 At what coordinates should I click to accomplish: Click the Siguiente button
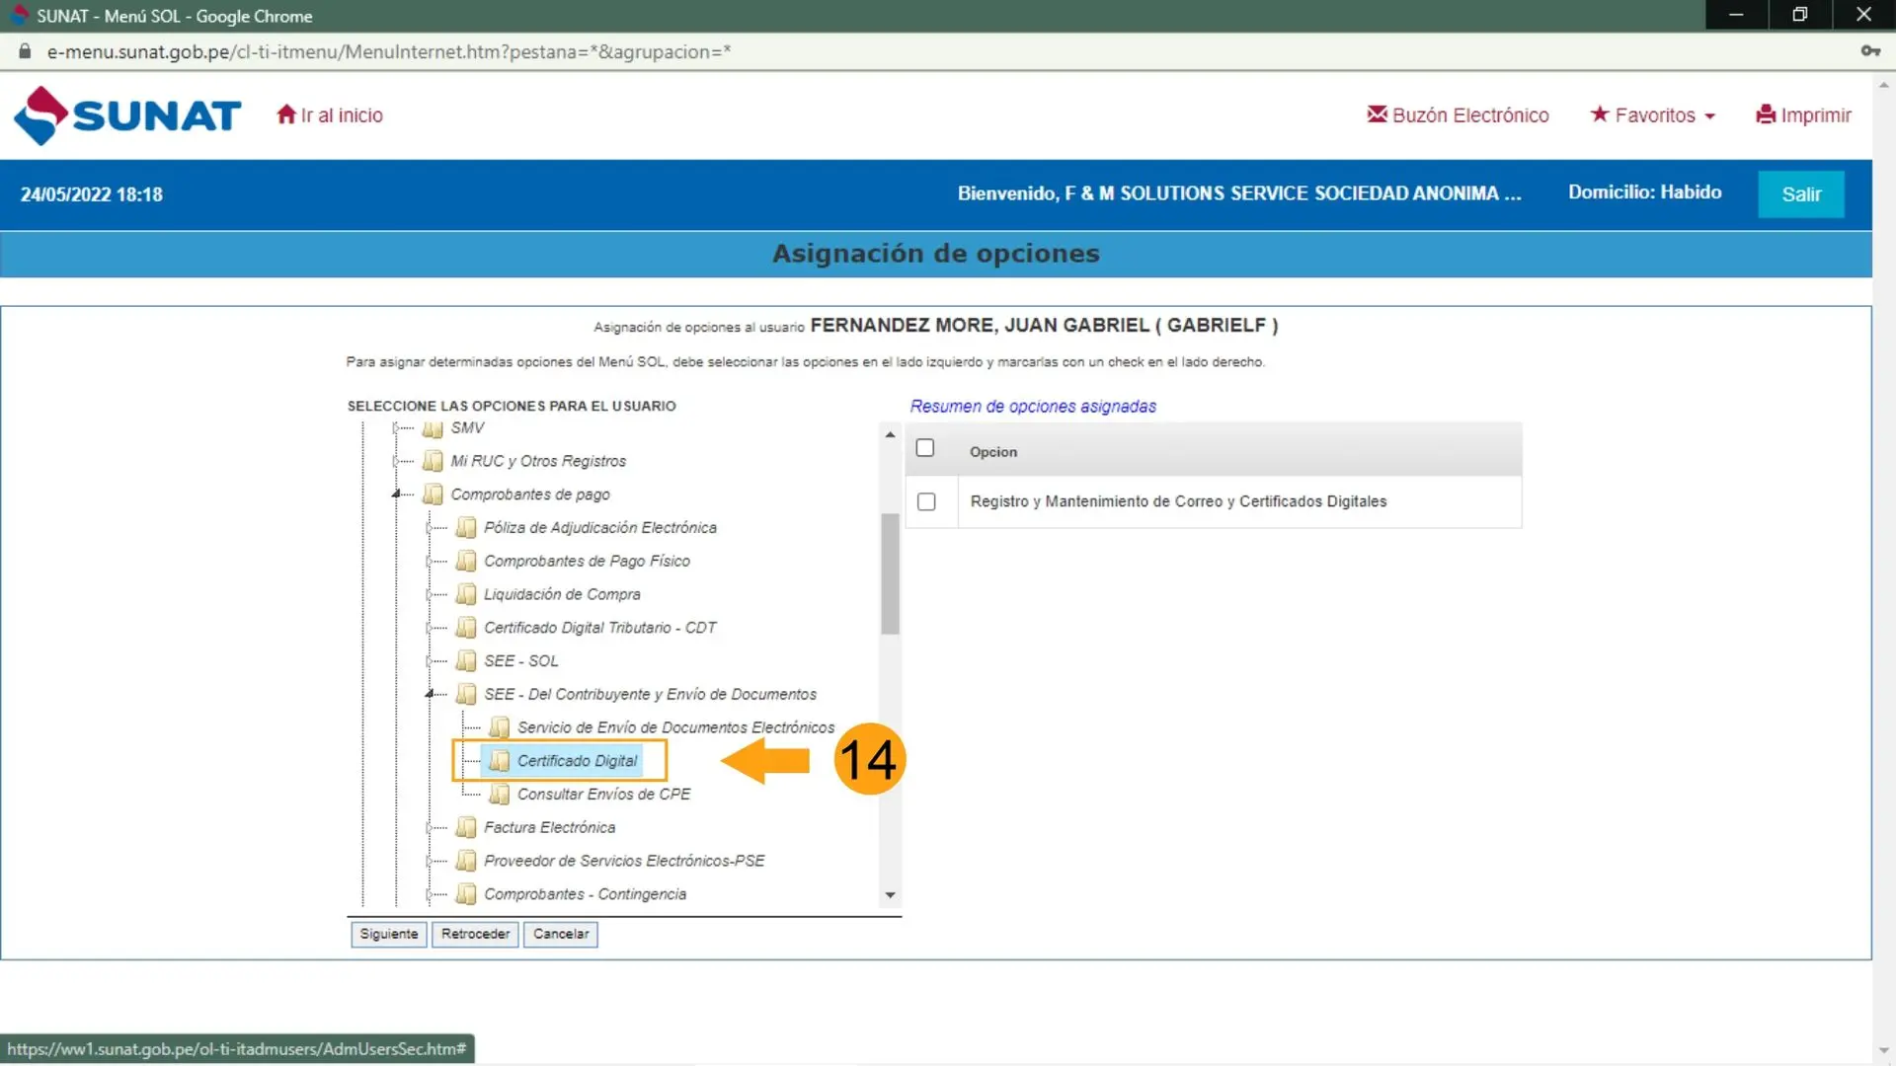tap(389, 934)
